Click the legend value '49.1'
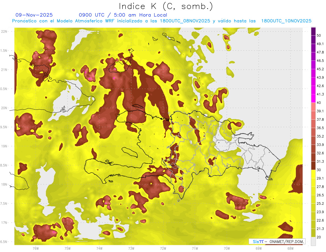The height and width of the screenshot is (252, 326). pos(320,44)
